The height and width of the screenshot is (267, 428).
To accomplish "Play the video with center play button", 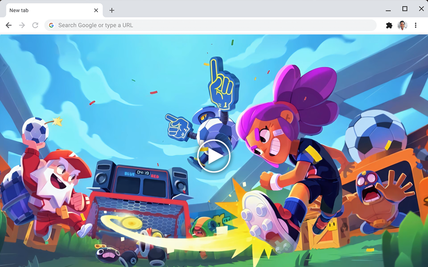I will [x=214, y=156].
